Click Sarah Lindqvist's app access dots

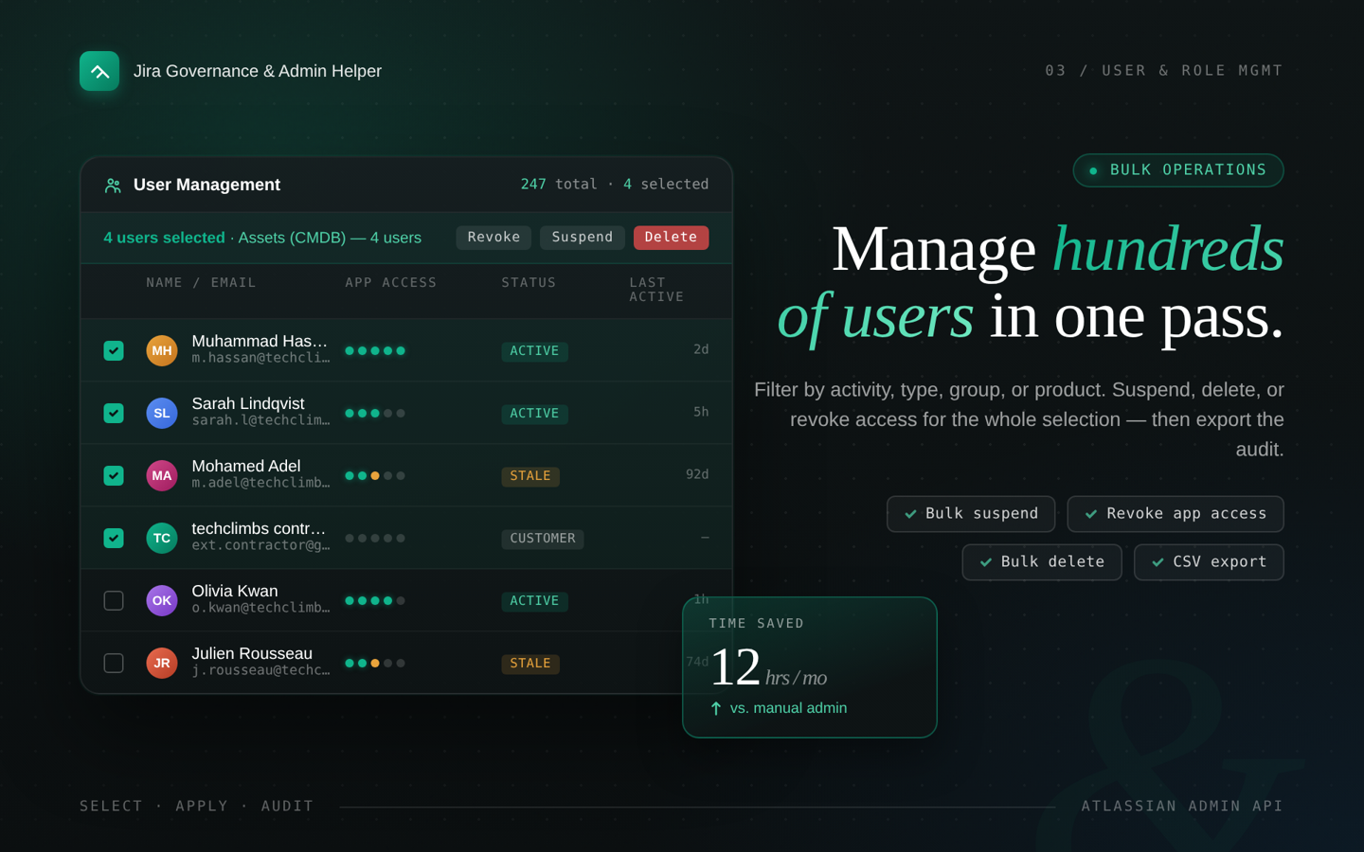(375, 414)
